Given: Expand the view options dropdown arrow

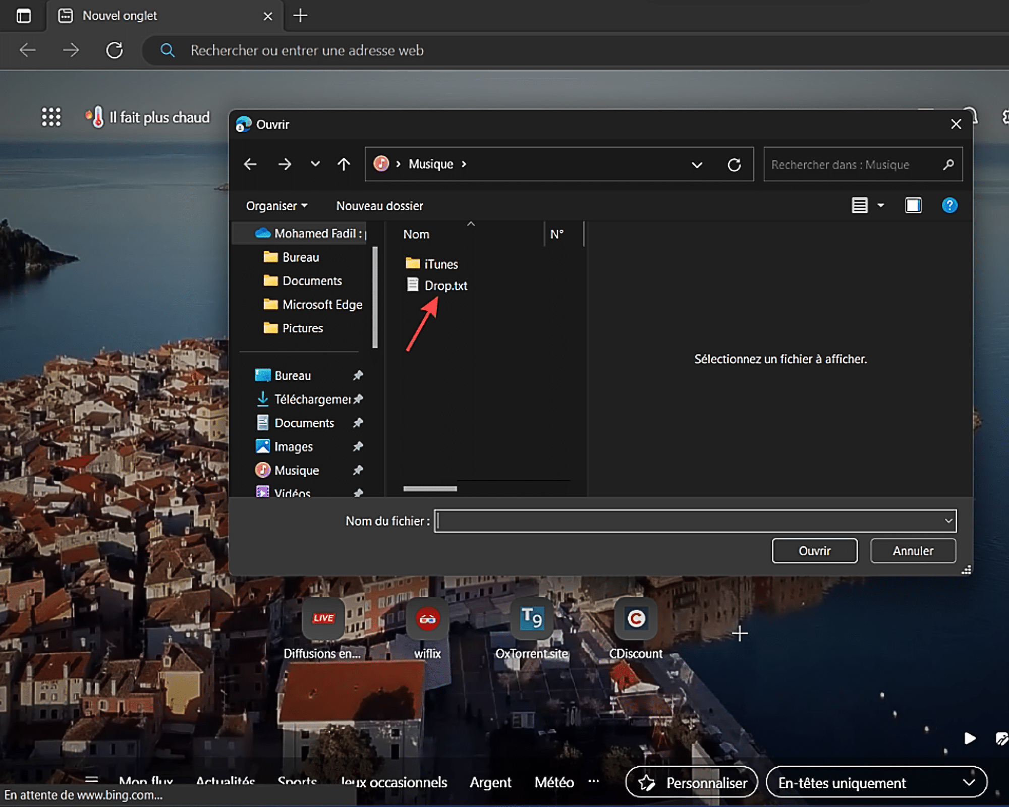Looking at the screenshot, I should tap(881, 205).
